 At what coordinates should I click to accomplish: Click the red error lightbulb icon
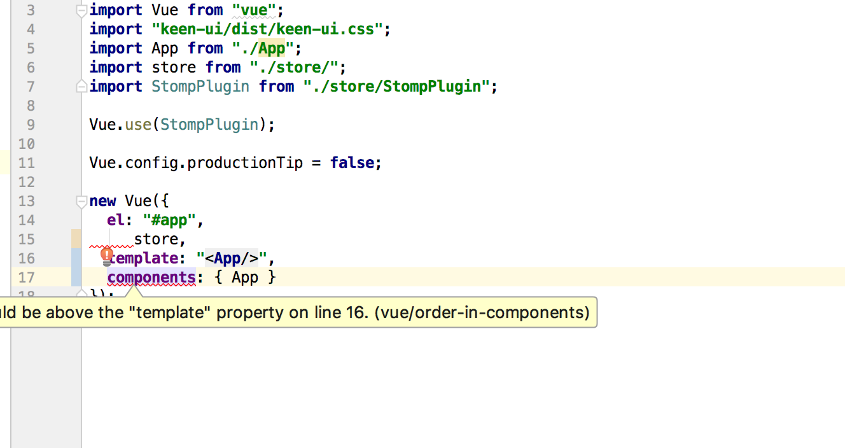point(106,255)
